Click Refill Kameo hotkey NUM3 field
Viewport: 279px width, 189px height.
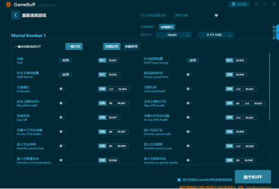[x=109, y=74]
